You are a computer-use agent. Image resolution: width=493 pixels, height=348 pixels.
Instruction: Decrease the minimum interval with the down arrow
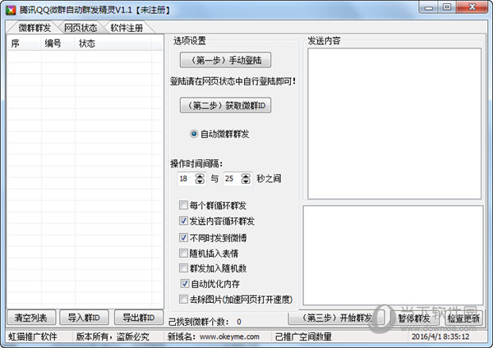click(200, 181)
